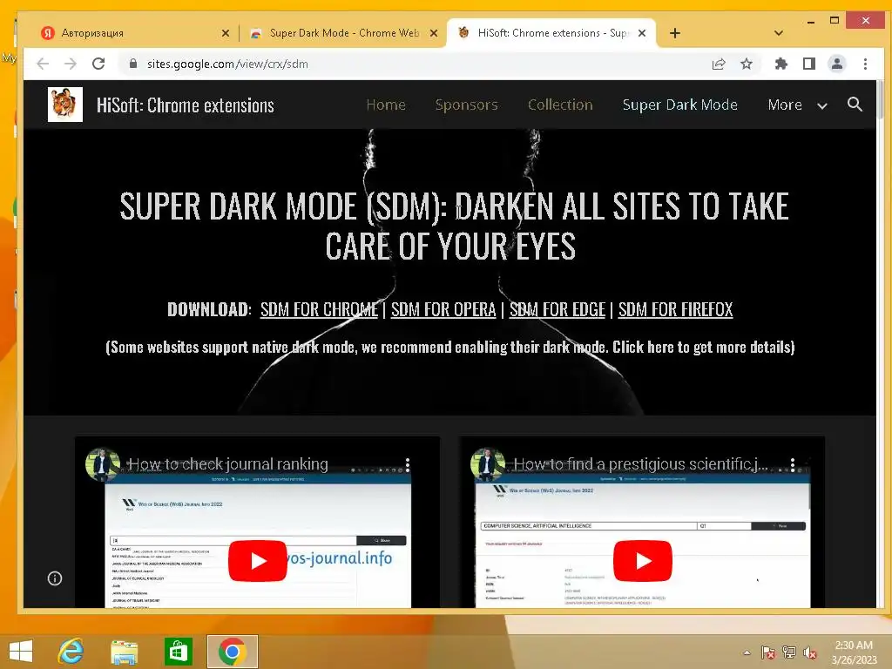Click native dark mode details note
Screen dimensions: 892x669
coord(450,347)
